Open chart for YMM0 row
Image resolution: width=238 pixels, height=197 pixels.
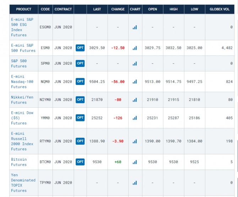[x=135, y=118]
